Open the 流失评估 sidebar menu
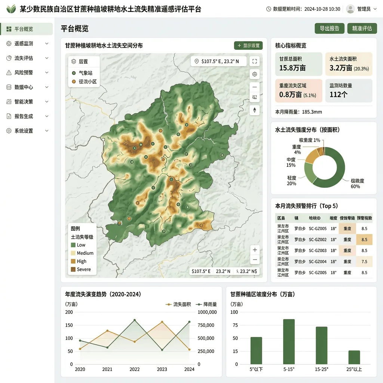 pos(27,58)
